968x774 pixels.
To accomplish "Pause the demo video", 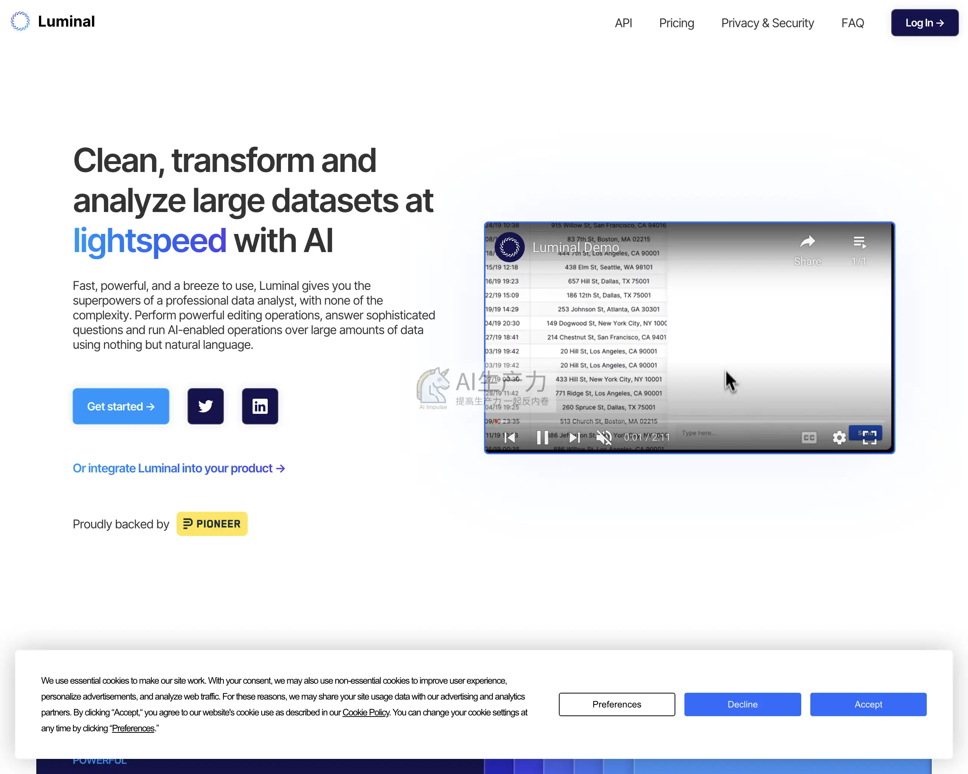I will [x=542, y=437].
